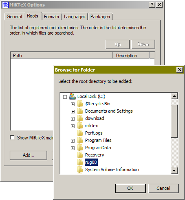
Task: Click the ProgramData folder icon
Action: [80, 148]
